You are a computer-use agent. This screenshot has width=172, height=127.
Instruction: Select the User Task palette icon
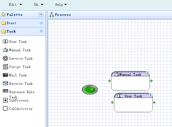(5, 42)
